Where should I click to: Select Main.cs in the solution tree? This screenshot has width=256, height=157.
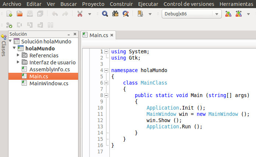click(x=43, y=76)
